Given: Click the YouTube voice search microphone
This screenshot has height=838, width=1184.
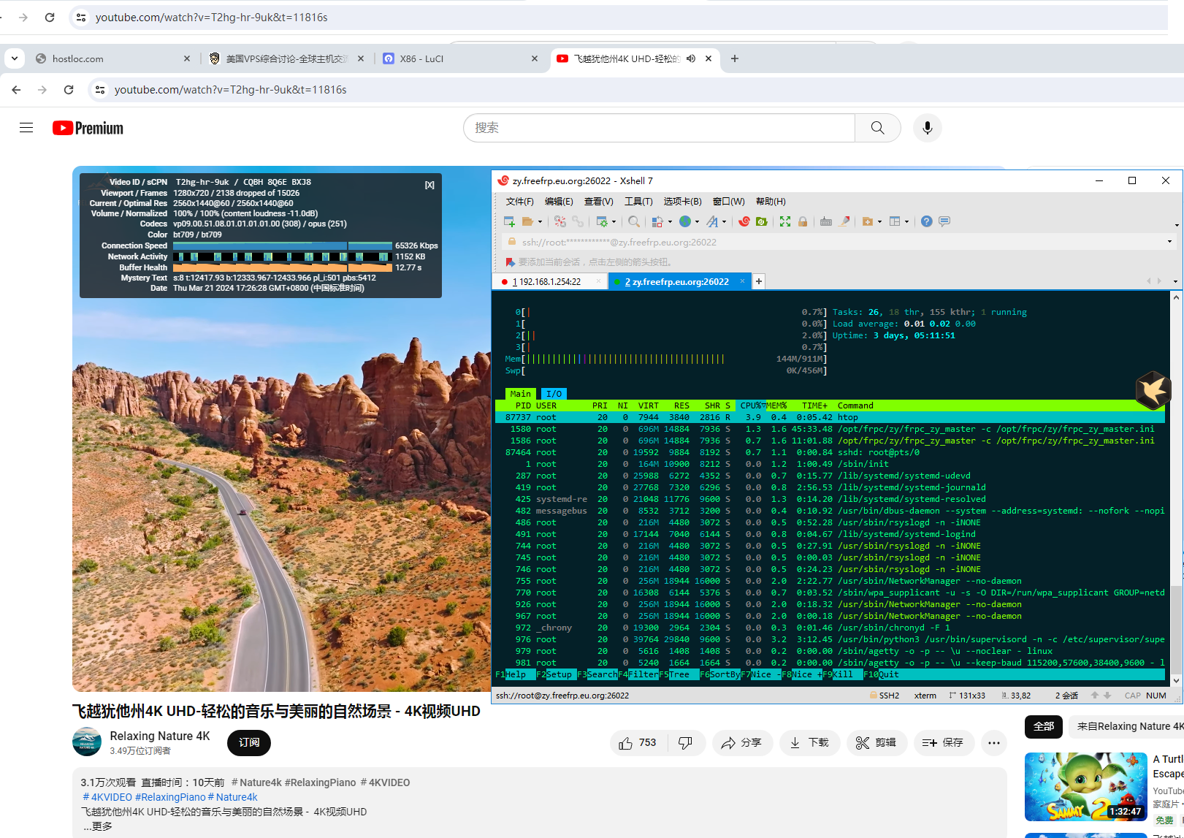Looking at the screenshot, I should click(928, 128).
